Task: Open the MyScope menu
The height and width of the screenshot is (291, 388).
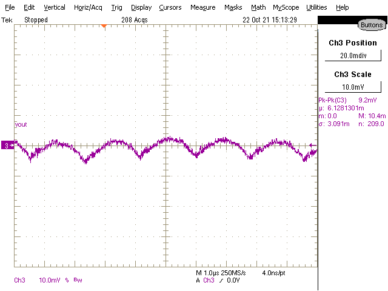Action: click(x=286, y=7)
